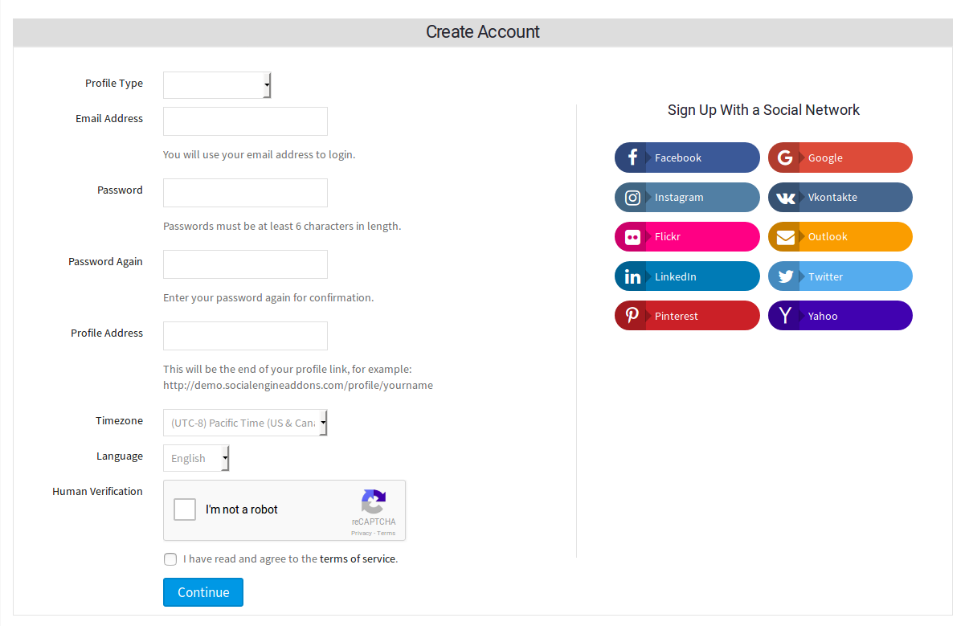Tick the terms of service agreement checkbox

tap(170, 559)
